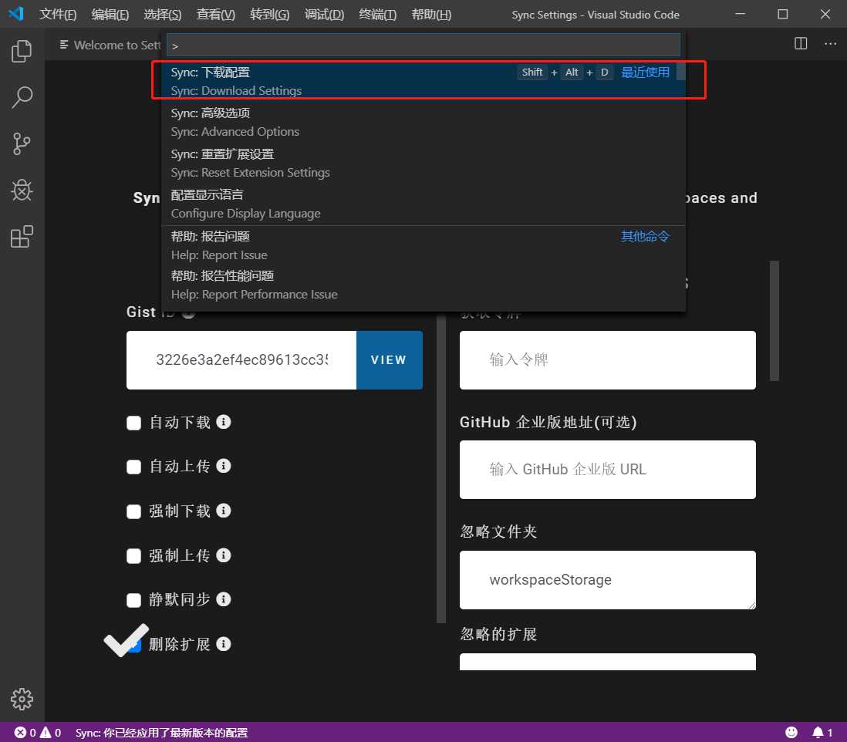Enable the 强制下载 checkbox
847x742 pixels.
(x=133, y=511)
